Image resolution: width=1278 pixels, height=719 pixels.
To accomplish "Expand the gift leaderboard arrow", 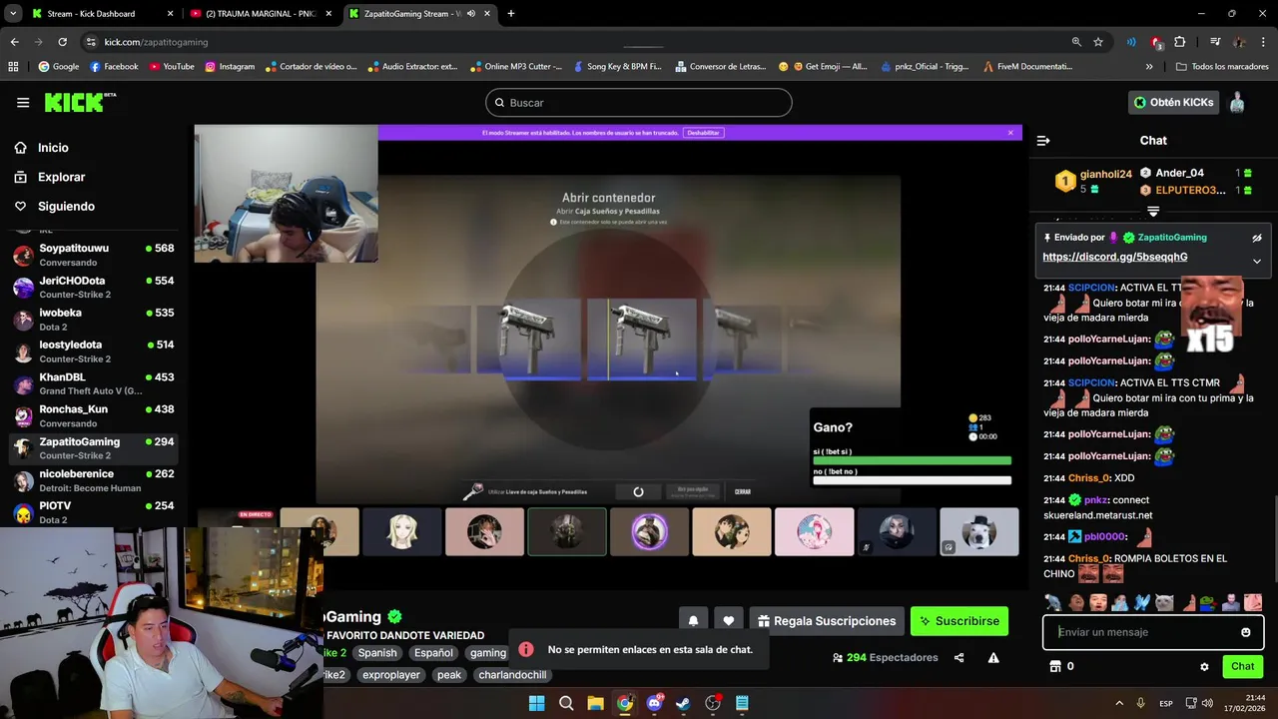I will [1153, 211].
